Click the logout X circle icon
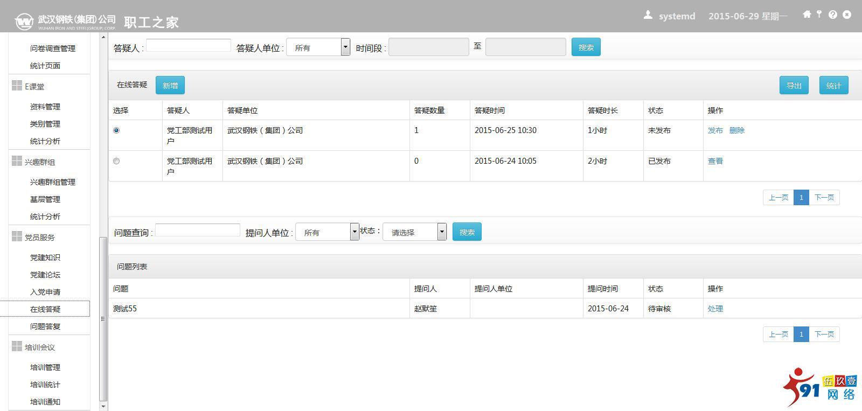862x411 pixels. tap(847, 15)
